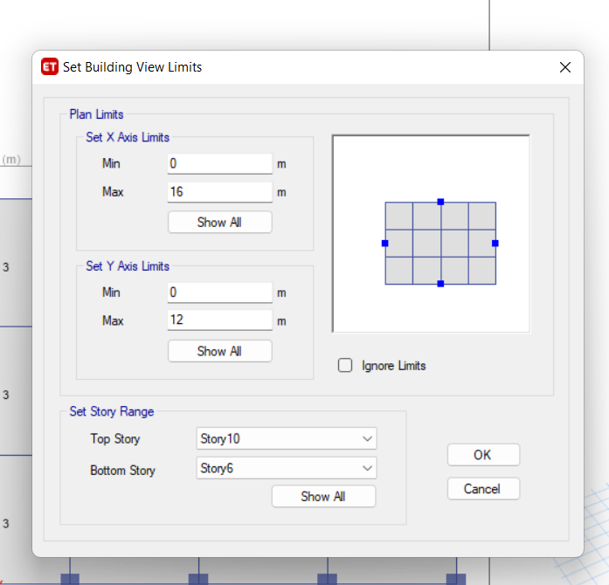Click Cancel to dismiss the dialog
This screenshot has width=609, height=585.
click(x=483, y=489)
